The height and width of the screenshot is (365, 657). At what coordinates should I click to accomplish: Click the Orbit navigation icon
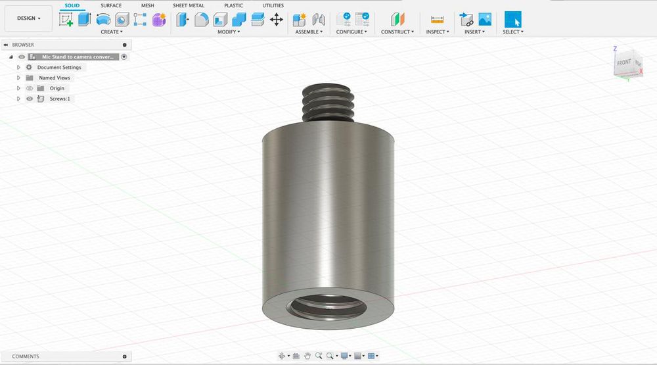point(282,356)
